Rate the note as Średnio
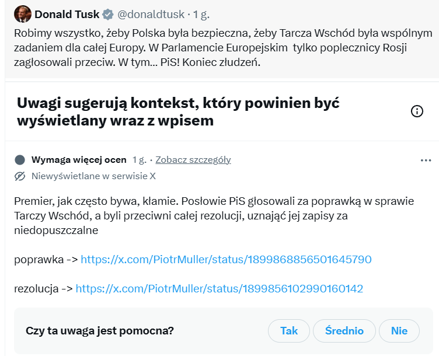Screen dimensions: 439x356 click(x=344, y=331)
